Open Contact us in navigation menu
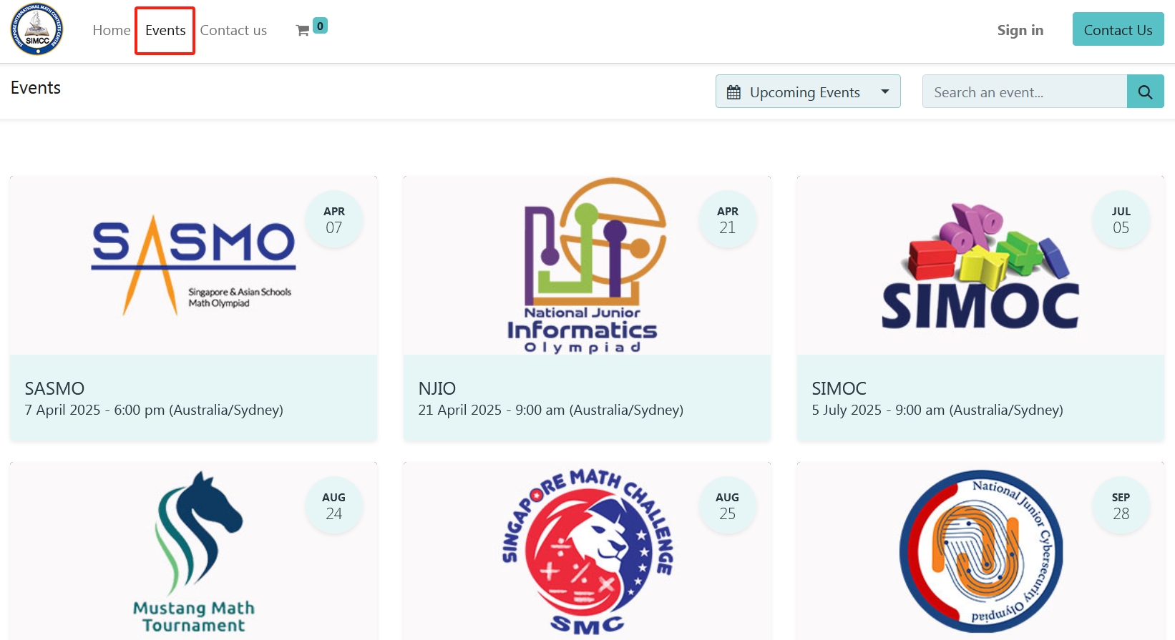1175x640 pixels. point(233,30)
